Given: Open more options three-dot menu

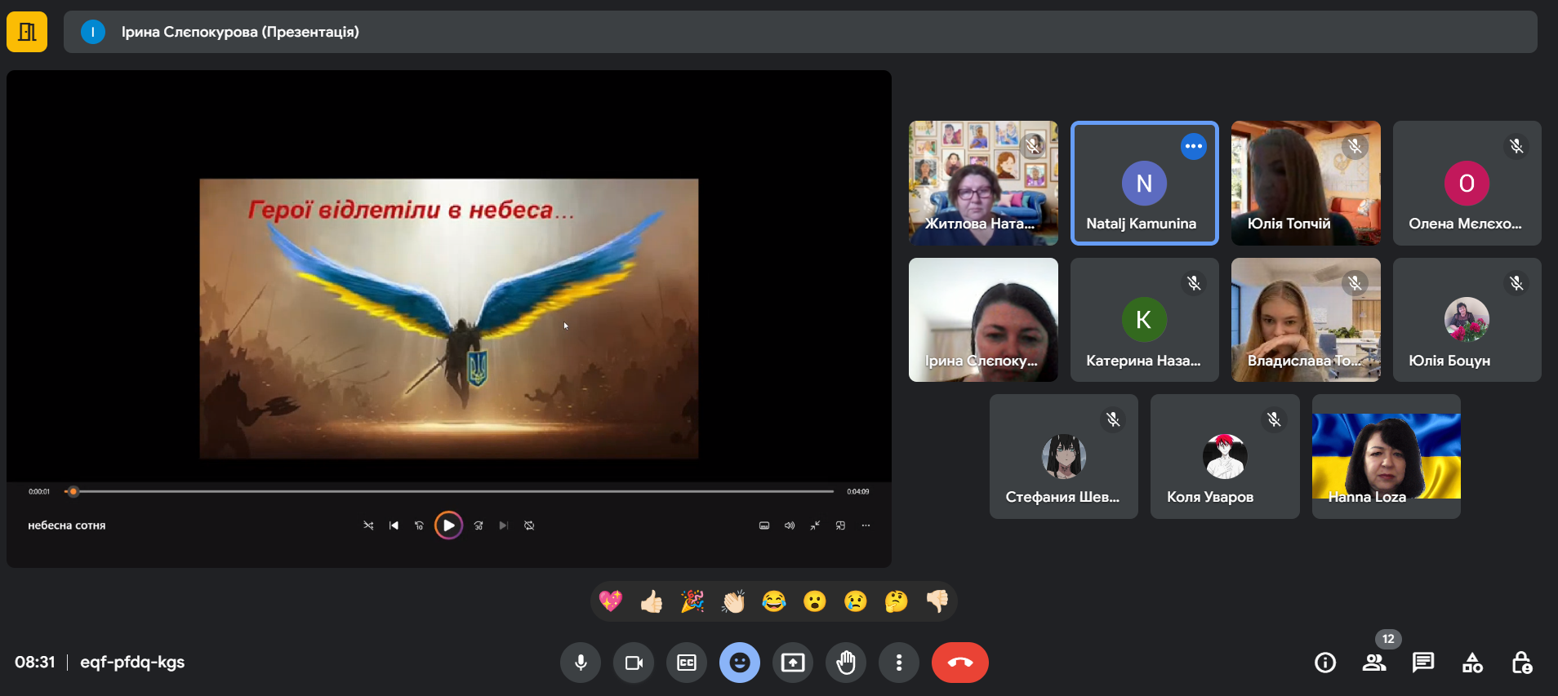Looking at the screenshot, I should [899, 663].
